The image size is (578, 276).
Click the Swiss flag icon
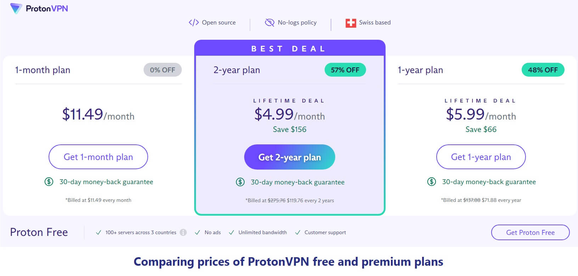point(351,23)
